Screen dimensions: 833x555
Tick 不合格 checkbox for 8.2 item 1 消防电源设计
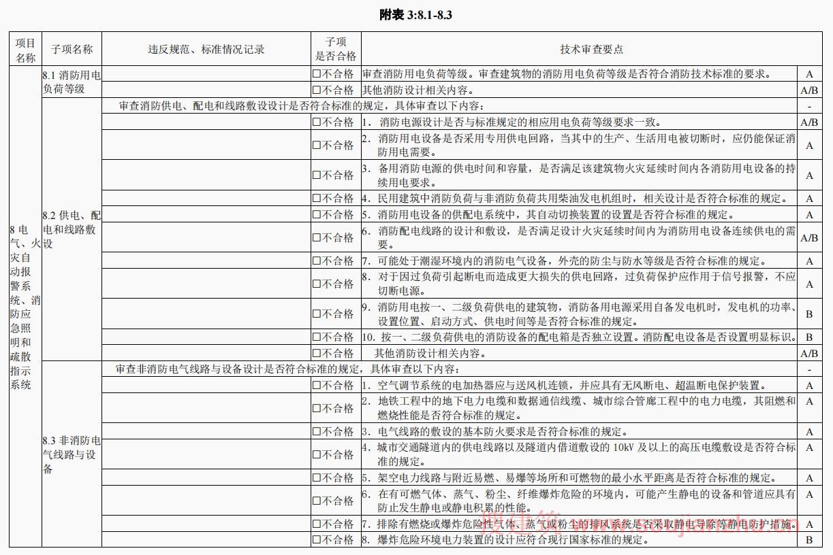click(317, 122)
